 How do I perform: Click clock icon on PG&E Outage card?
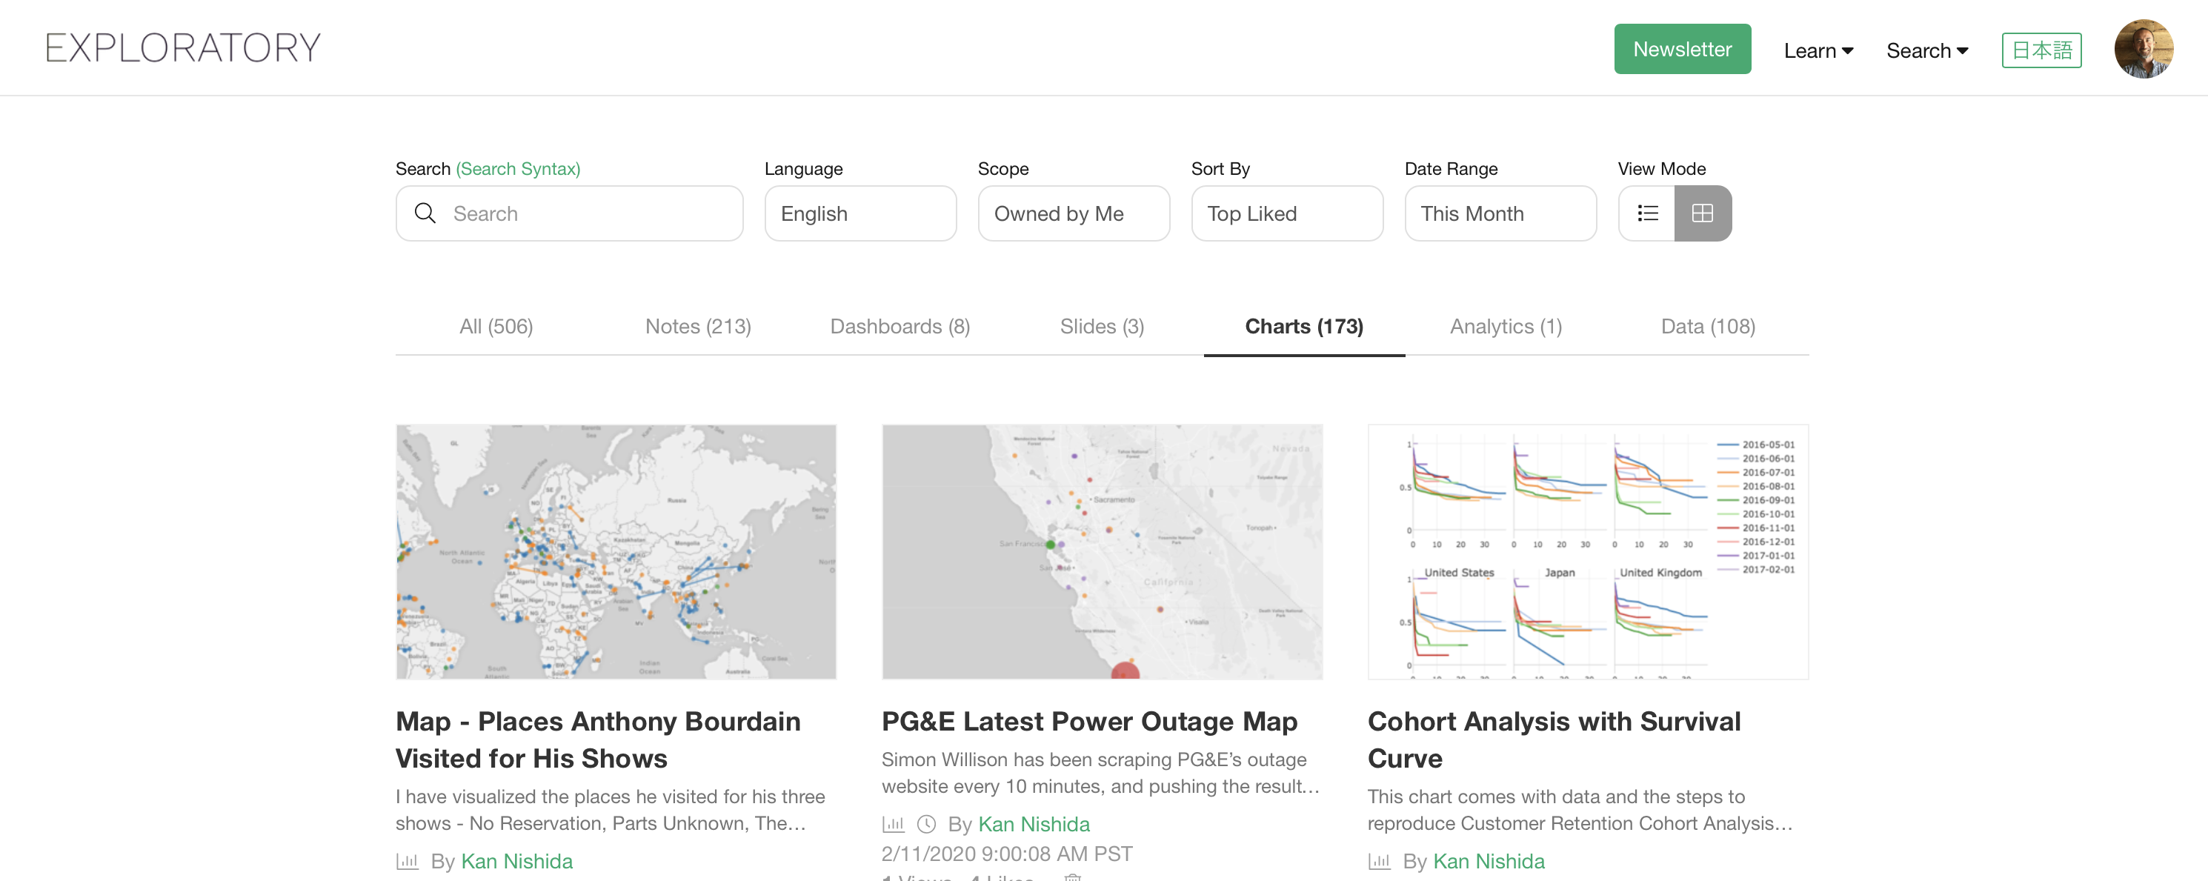click(x=927, y=824)
